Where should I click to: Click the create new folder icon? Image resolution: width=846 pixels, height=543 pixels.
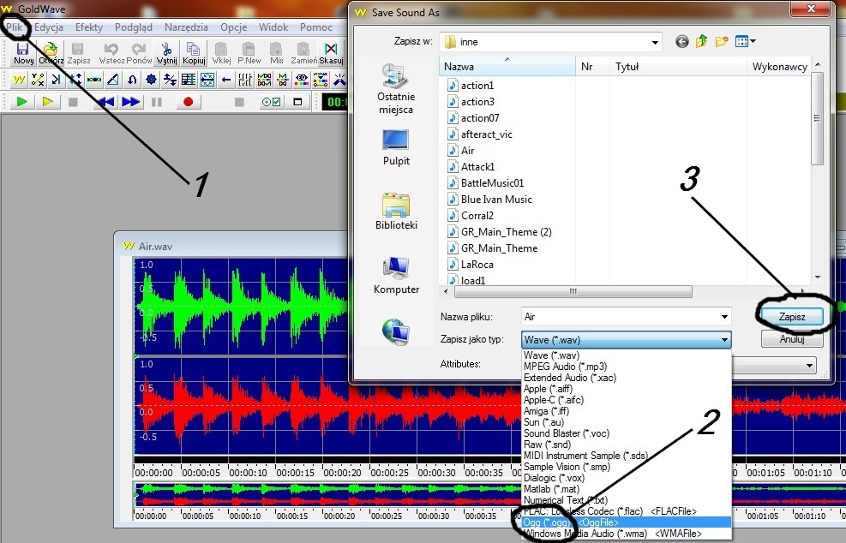tap(722, 41)
